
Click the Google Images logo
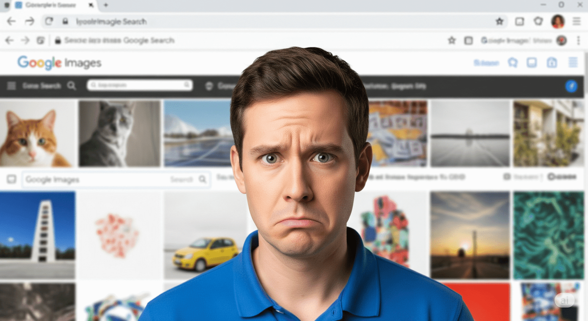60,63
